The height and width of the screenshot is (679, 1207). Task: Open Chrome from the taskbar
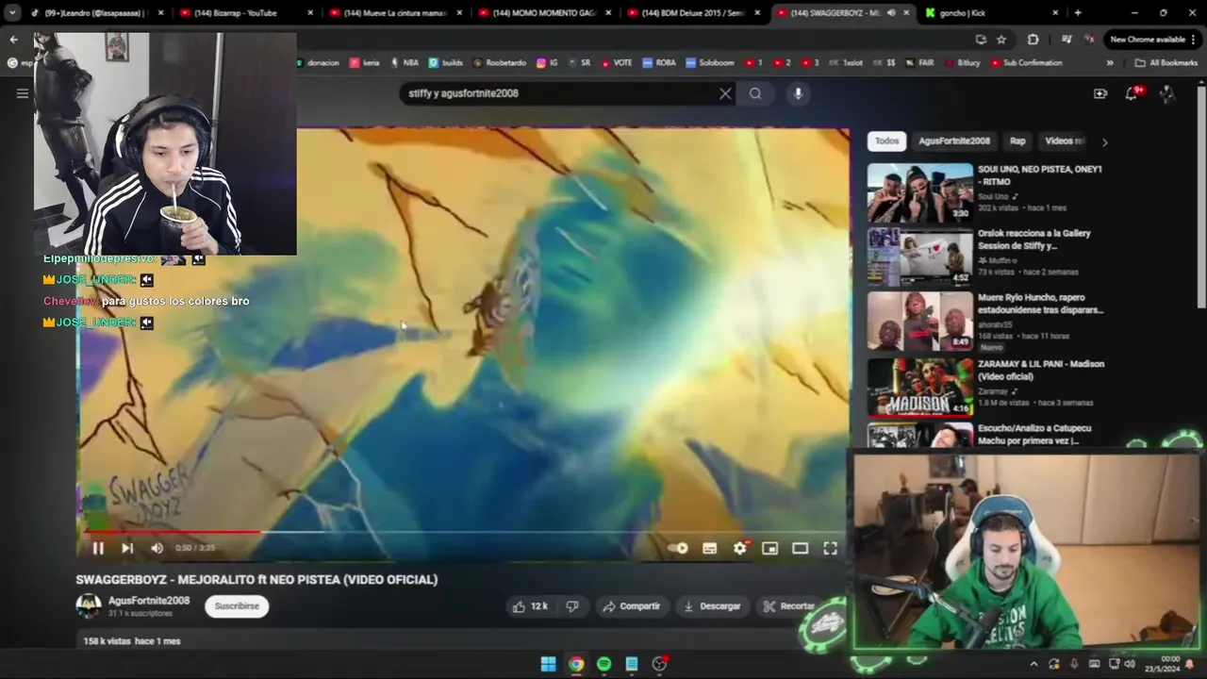pos(576,664)
